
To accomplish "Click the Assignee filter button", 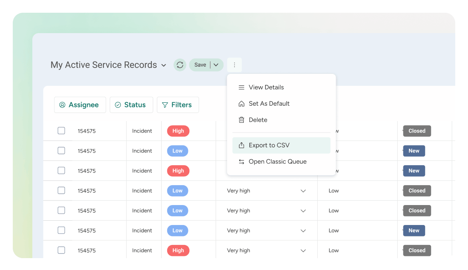I will 80,105.
